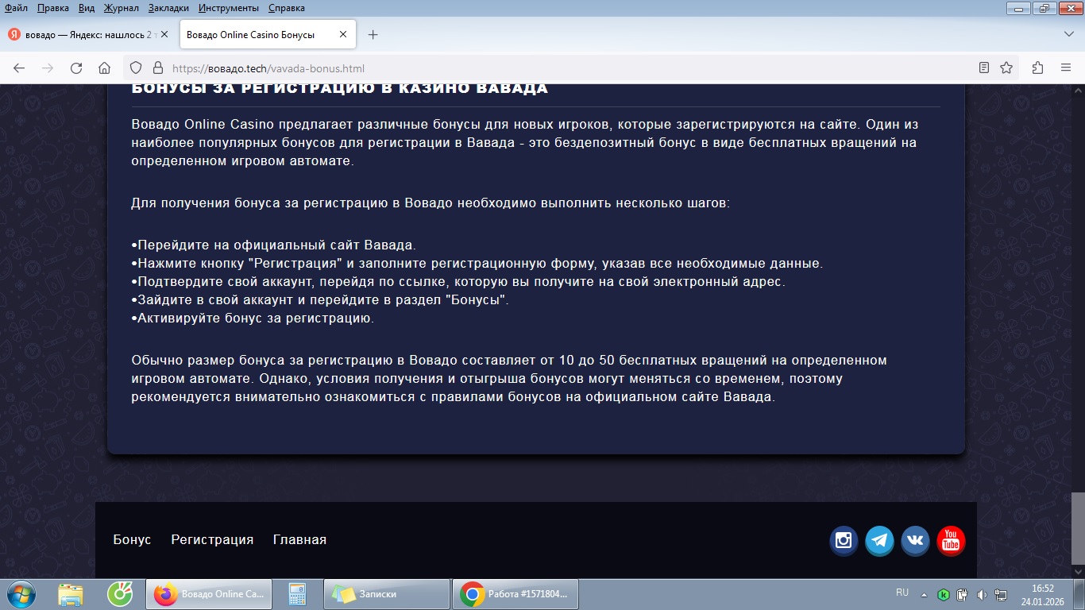Screen dimensions: 1085x610
Task: Open a new tab
Action: pyautogui.click(x=373, y=35)
